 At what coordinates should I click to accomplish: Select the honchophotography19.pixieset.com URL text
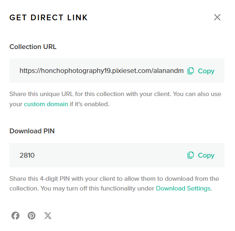(101, 71)
